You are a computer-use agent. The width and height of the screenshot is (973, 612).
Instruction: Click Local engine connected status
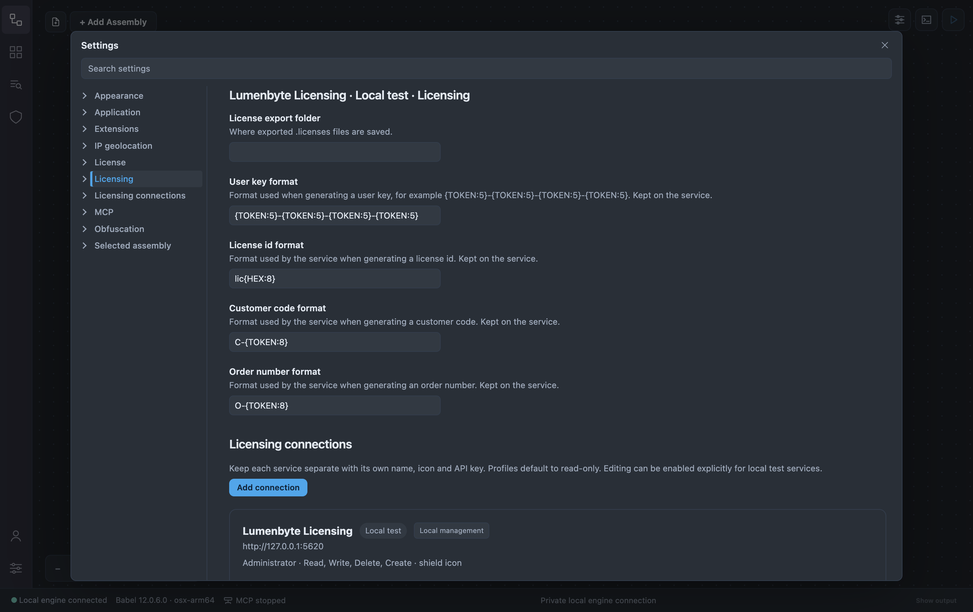tap(59, 600)
